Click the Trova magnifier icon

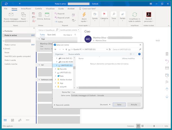(114, 14)
